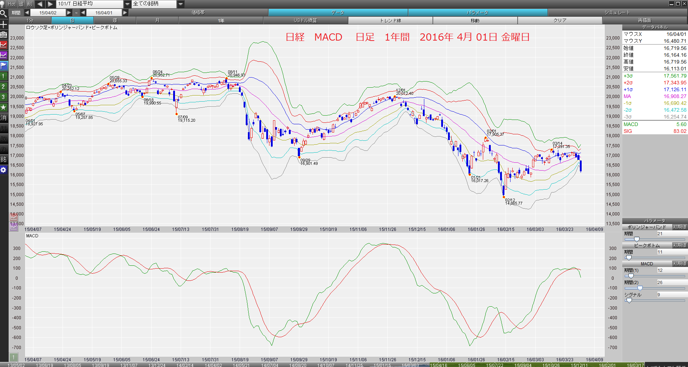Click the Hot button
688x367 pixels.
11,4
